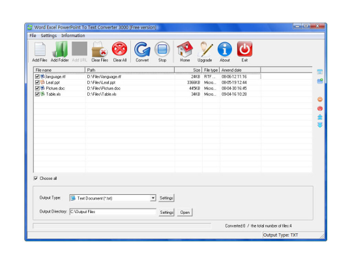
Task: Select the Leaf.ppt file name
Action: (x=53, y=83)
